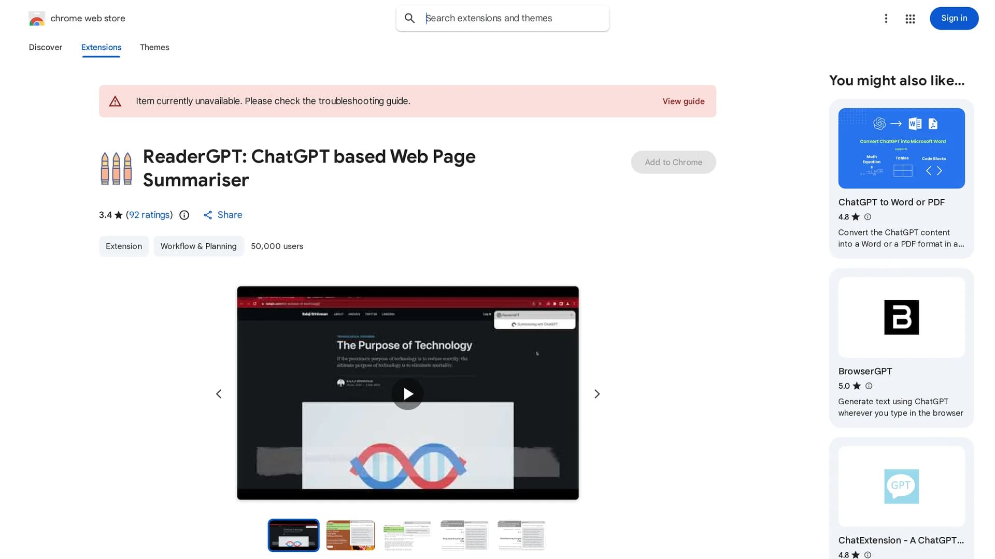The width and height of the screenshot is (995, 559).
Task: Select the fourth screenshot thumbnail
Action: pos(464,535)
